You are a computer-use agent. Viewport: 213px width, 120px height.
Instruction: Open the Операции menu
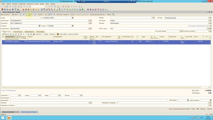pyautogui.click(x=15, y=4)
